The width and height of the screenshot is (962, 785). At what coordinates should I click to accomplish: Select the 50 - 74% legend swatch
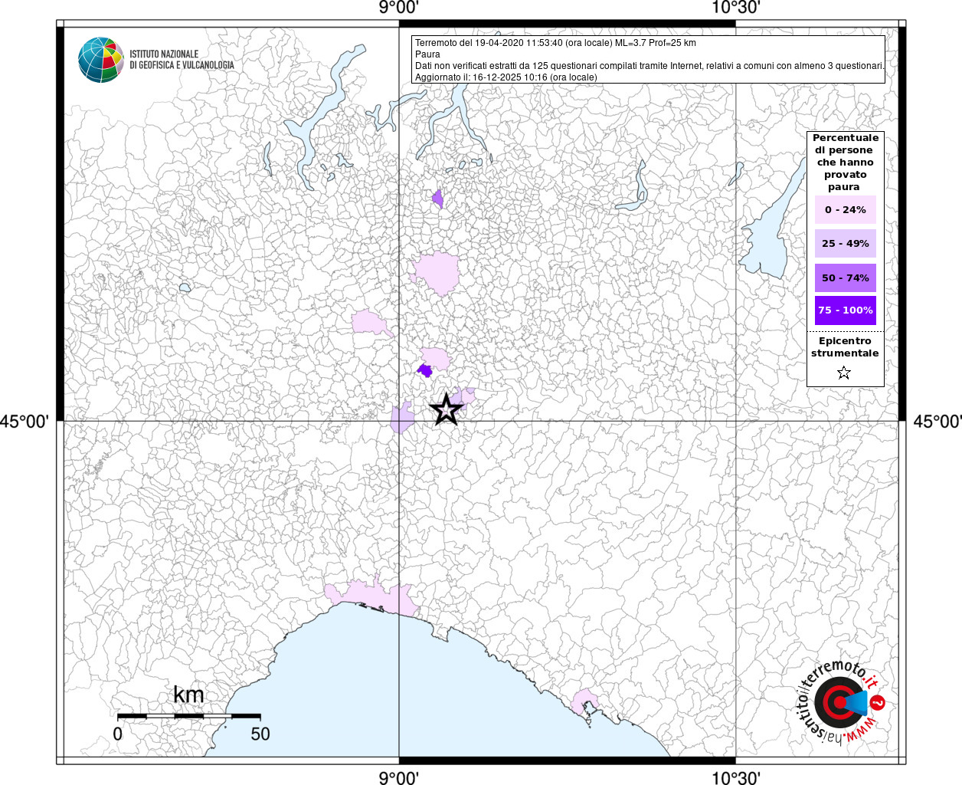[846, 278]
